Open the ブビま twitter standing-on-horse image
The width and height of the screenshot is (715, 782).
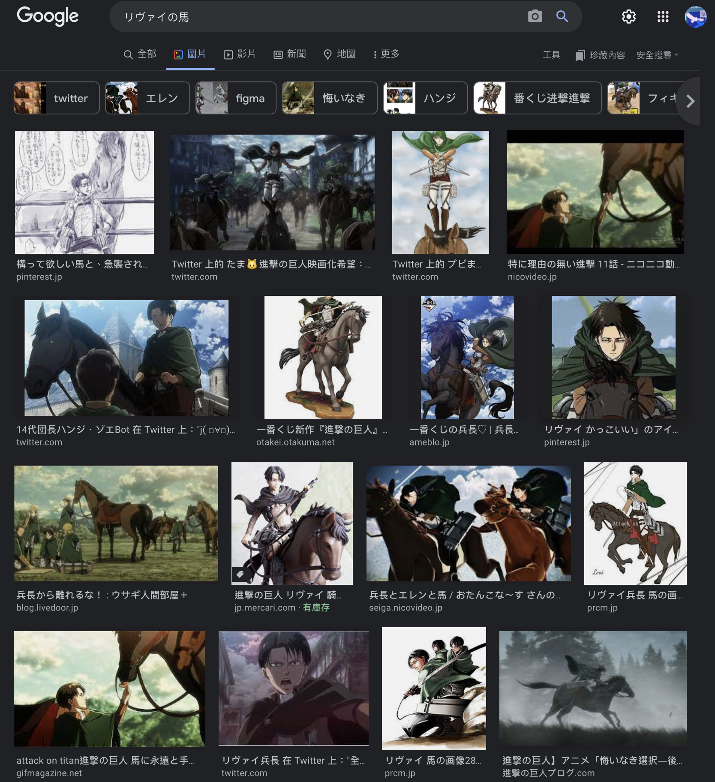click(440, 192)
